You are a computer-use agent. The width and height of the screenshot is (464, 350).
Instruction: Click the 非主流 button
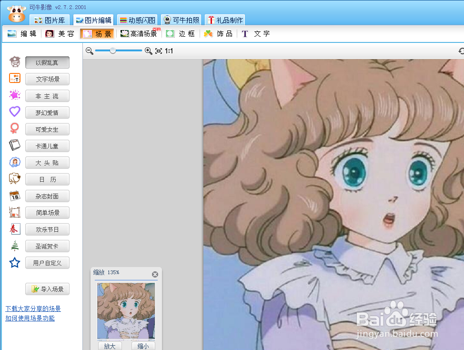(47, 96)
